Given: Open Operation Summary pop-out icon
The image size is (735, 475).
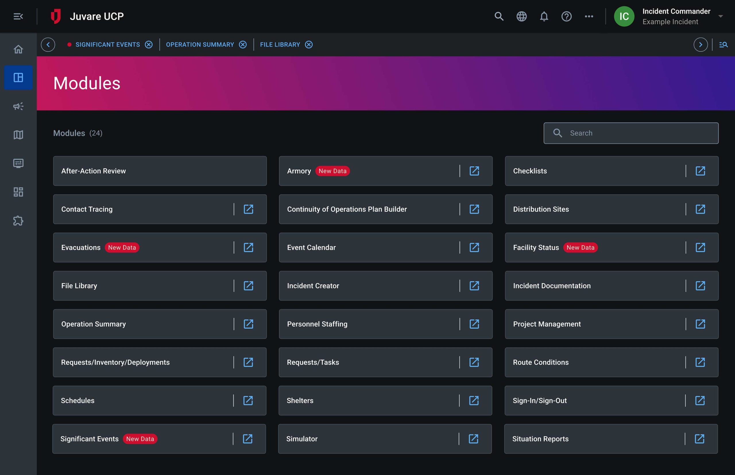Looking at the screenshot, I should click(248, 324).
